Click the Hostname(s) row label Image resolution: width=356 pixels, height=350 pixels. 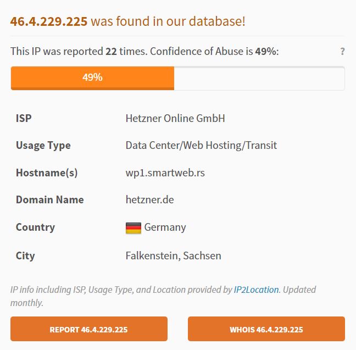47,173
